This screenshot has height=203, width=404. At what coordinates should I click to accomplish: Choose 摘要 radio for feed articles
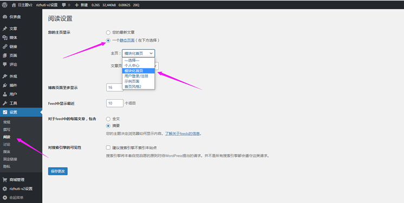click(108, 126)
